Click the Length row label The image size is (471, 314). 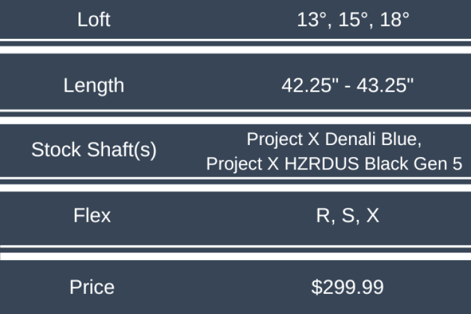pos(94,85)
